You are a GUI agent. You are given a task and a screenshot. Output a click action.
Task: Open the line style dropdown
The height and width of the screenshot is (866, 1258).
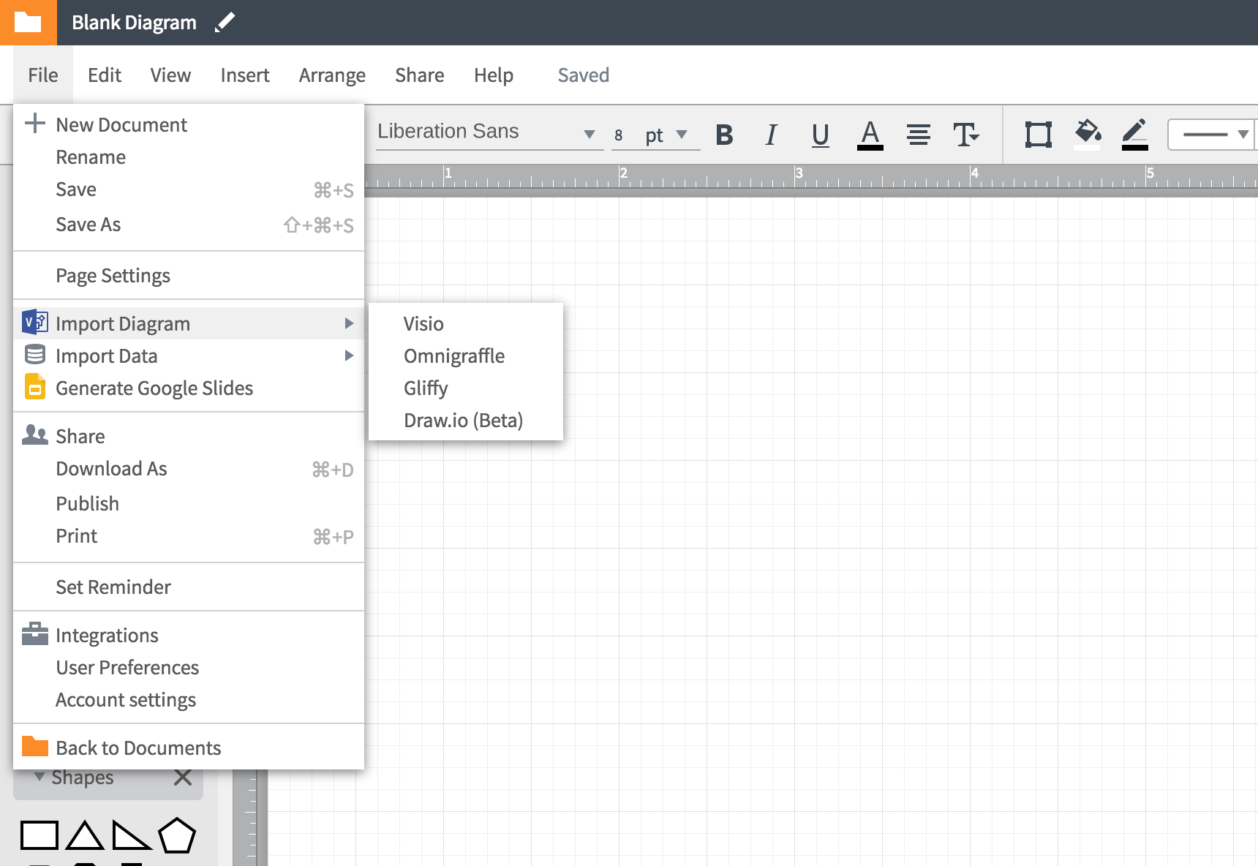1213,135
